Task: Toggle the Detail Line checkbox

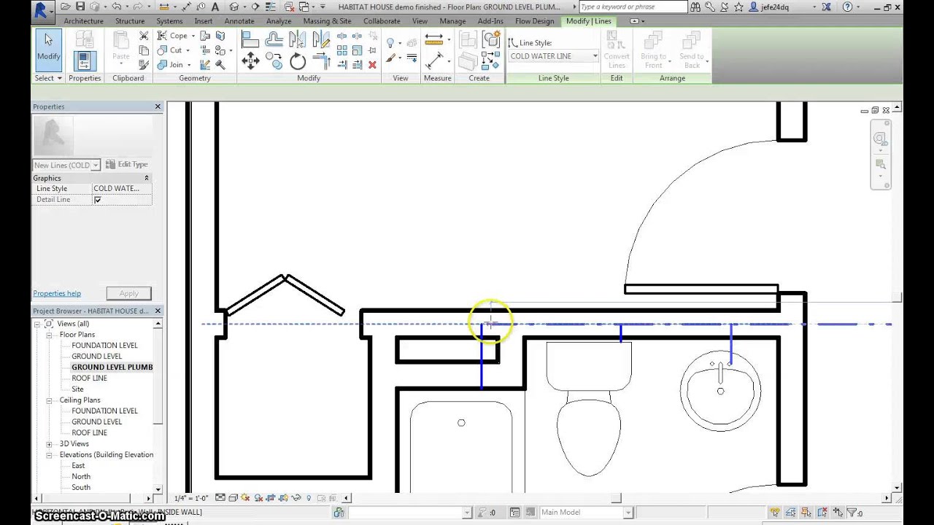Action: (97, 200)
